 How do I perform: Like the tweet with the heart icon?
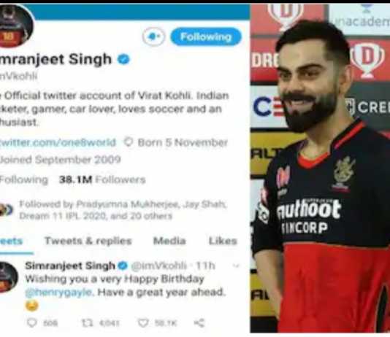click(143, 323)
